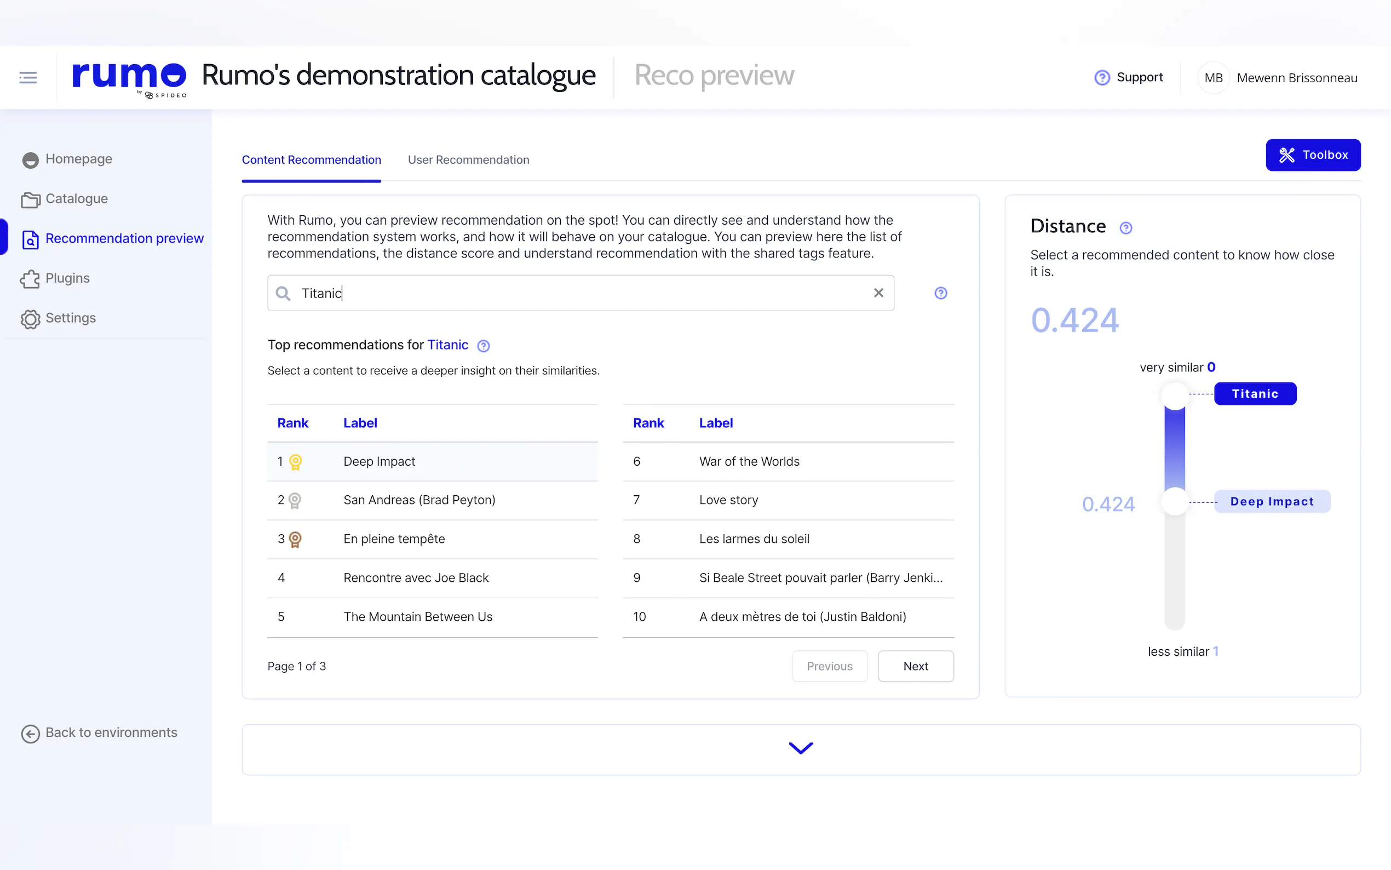Open the Plugins puzzle icon
Viewport: 1391px width, 870px height.
point(31,279)
